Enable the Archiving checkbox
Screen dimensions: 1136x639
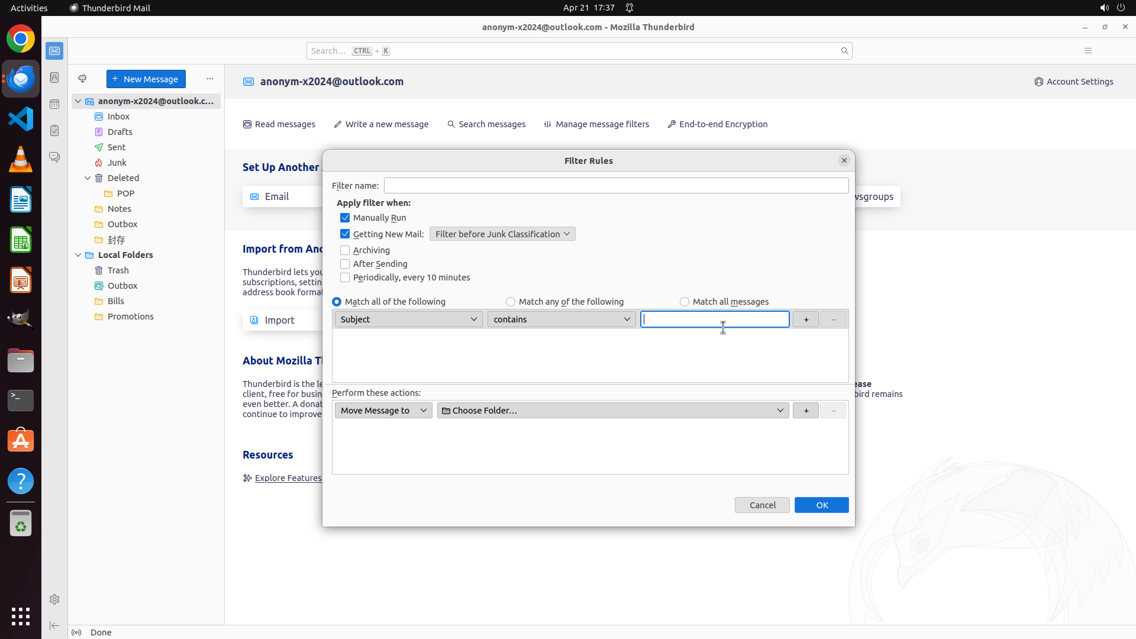345,250
